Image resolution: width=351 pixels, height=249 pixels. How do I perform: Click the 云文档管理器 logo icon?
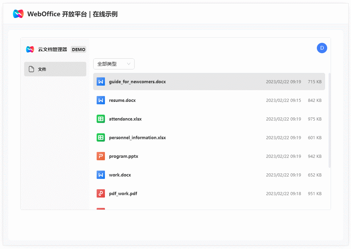[x=30, y=49]
